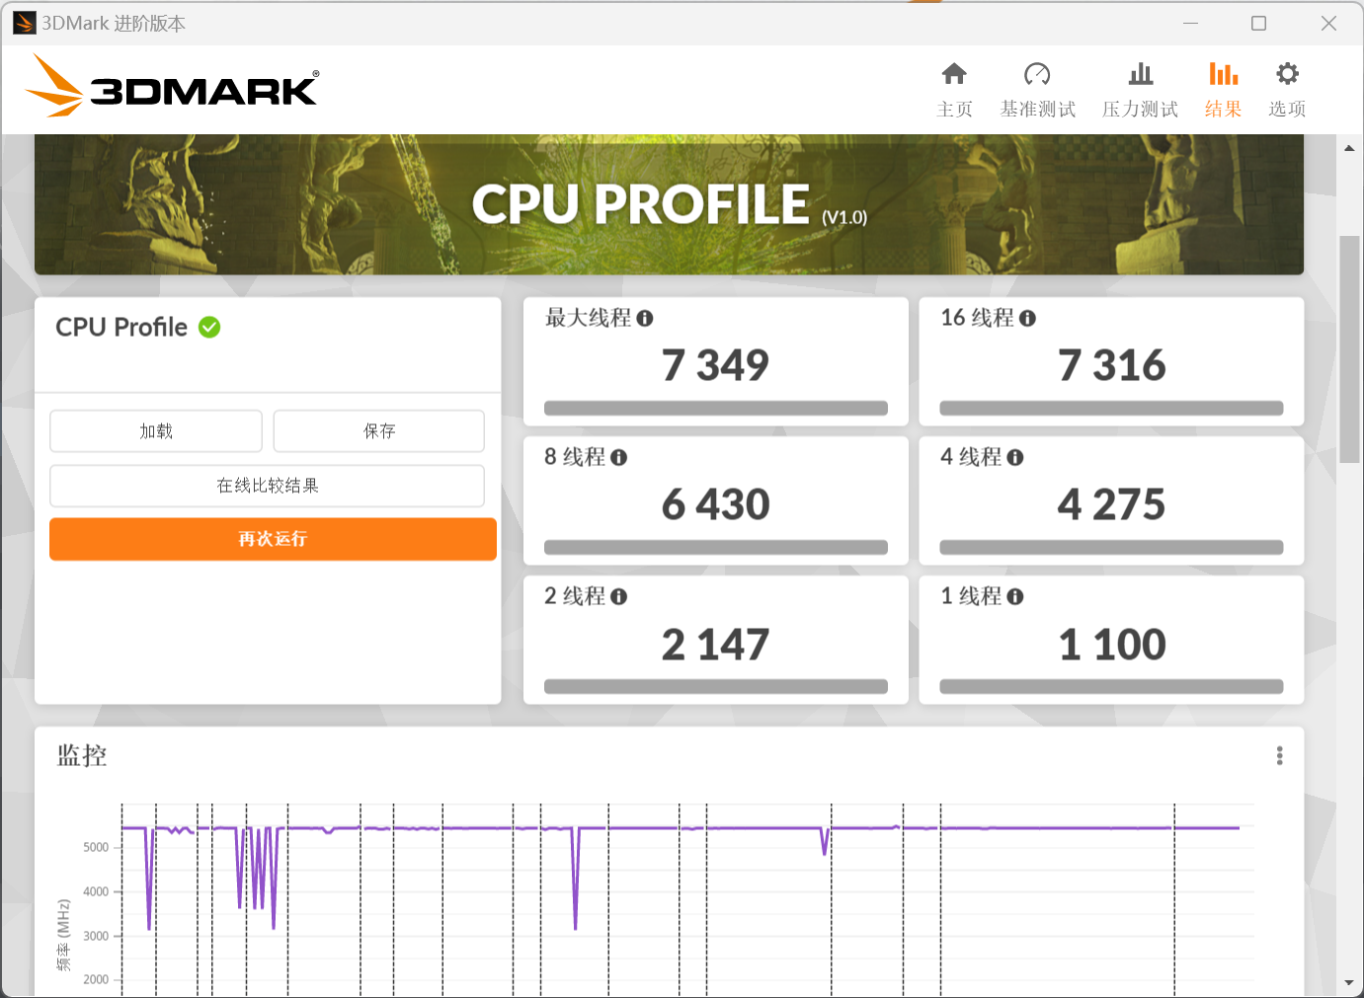Image resolution: width=1364 pixels, height=998 pixels.
Task: Click the 最大线程 score value 7 349
Action: (715, 365)
